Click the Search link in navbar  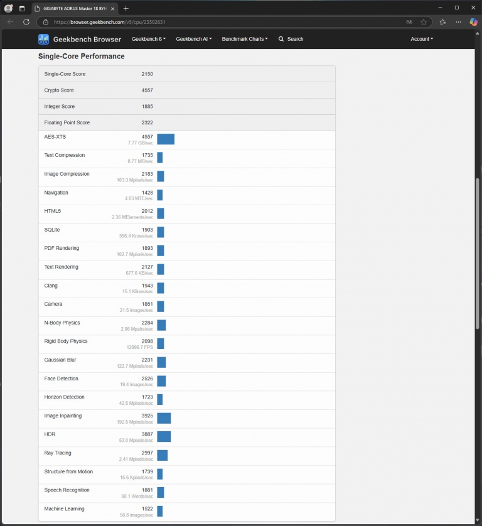point(295,39)
